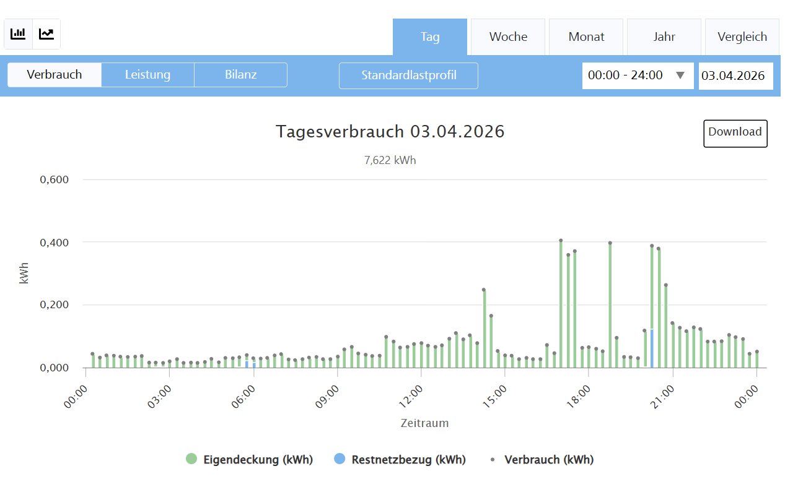This screenshot has height=479, width=785.
Task: Switch to bar chart view icon
Action: point(18,34)
